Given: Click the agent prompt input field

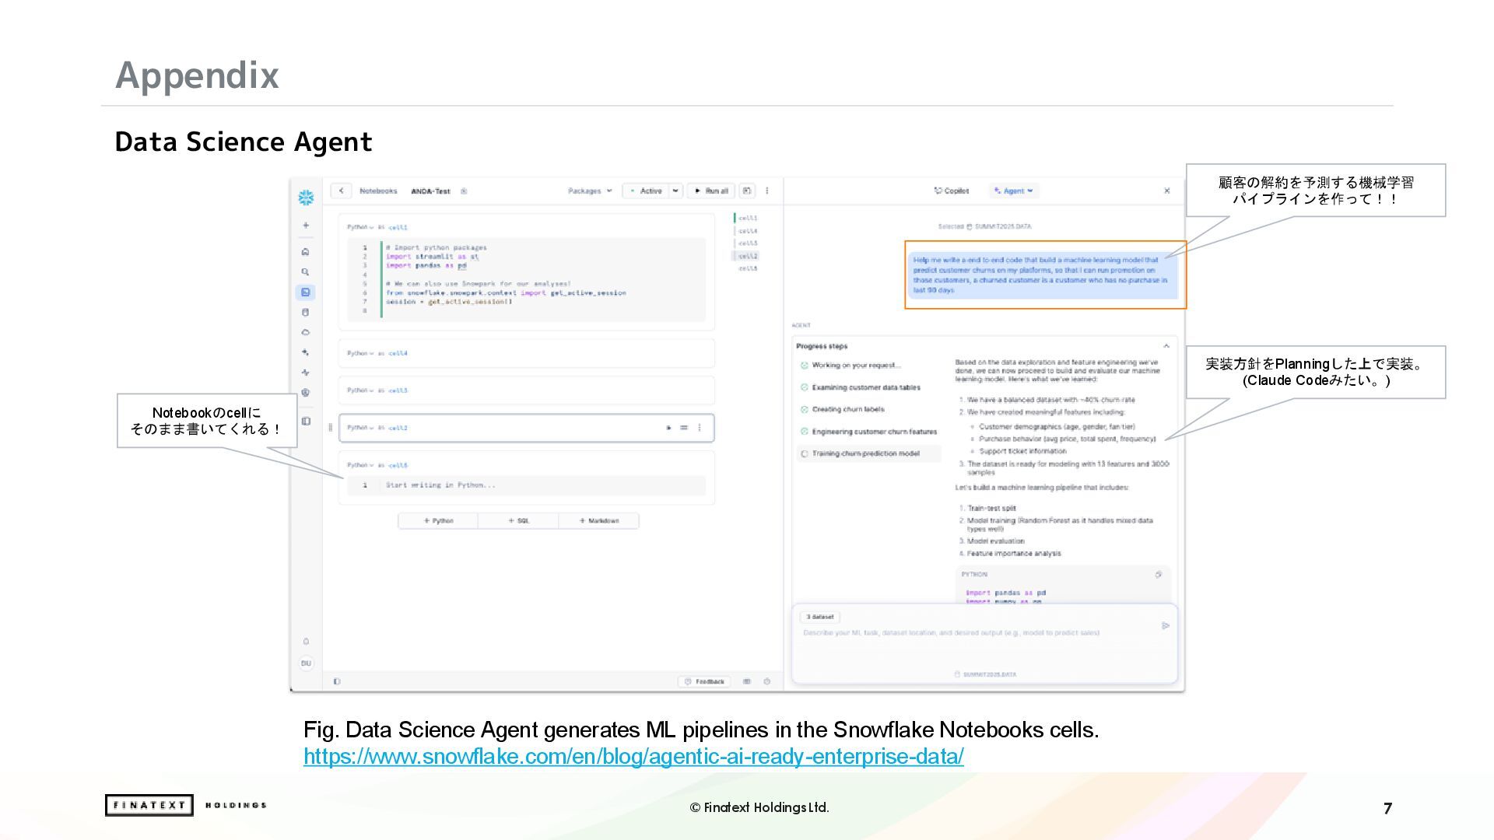Looking at the screenshot, I should pos(984,645).
